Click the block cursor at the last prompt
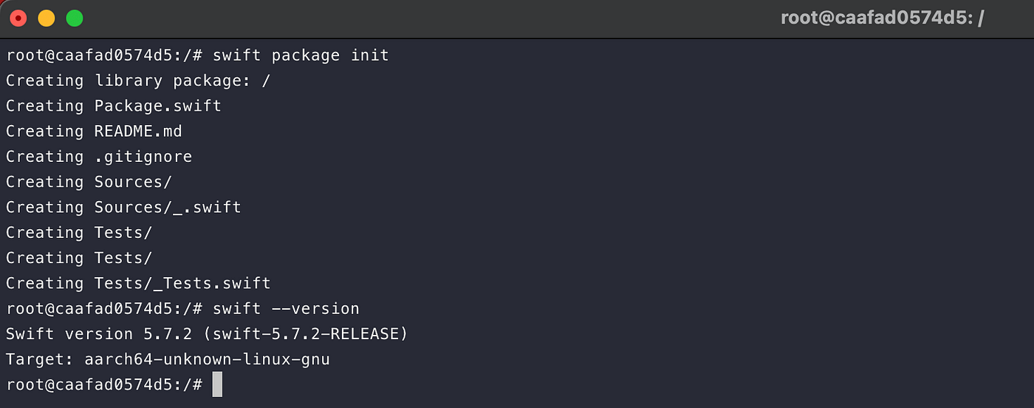The width and height of the screenshot is (1034, 408). point(217,384)
